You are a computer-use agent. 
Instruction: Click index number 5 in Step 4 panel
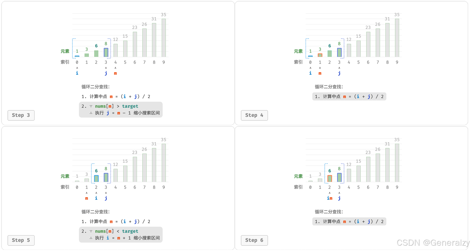[x=358, y=62]
